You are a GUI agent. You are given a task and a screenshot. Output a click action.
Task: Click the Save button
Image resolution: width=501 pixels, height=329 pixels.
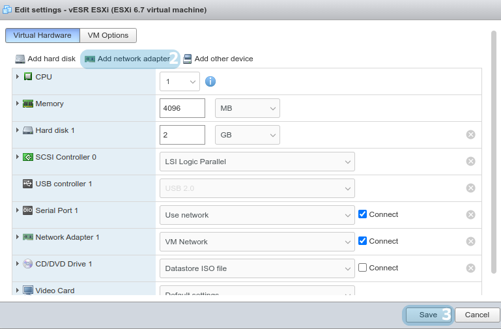click(x=428, y=315)
